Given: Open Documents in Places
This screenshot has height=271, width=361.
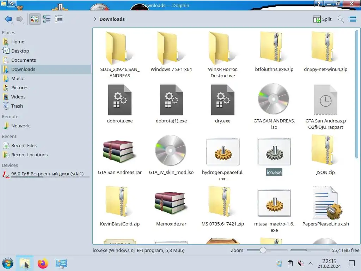Looking at the screenshot, I should (45, 60).
